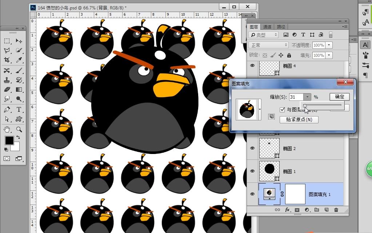
Task: Open the Layers panel flyout menu
Action: pyautogui.click(x=345, y=27)
